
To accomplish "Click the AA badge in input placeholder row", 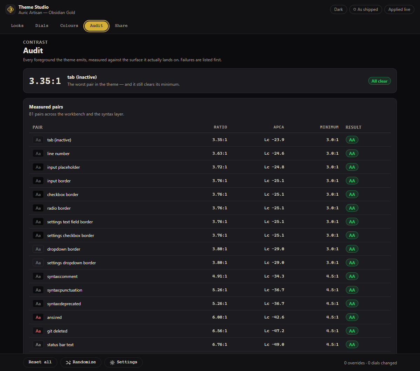I will click(352, 167).
